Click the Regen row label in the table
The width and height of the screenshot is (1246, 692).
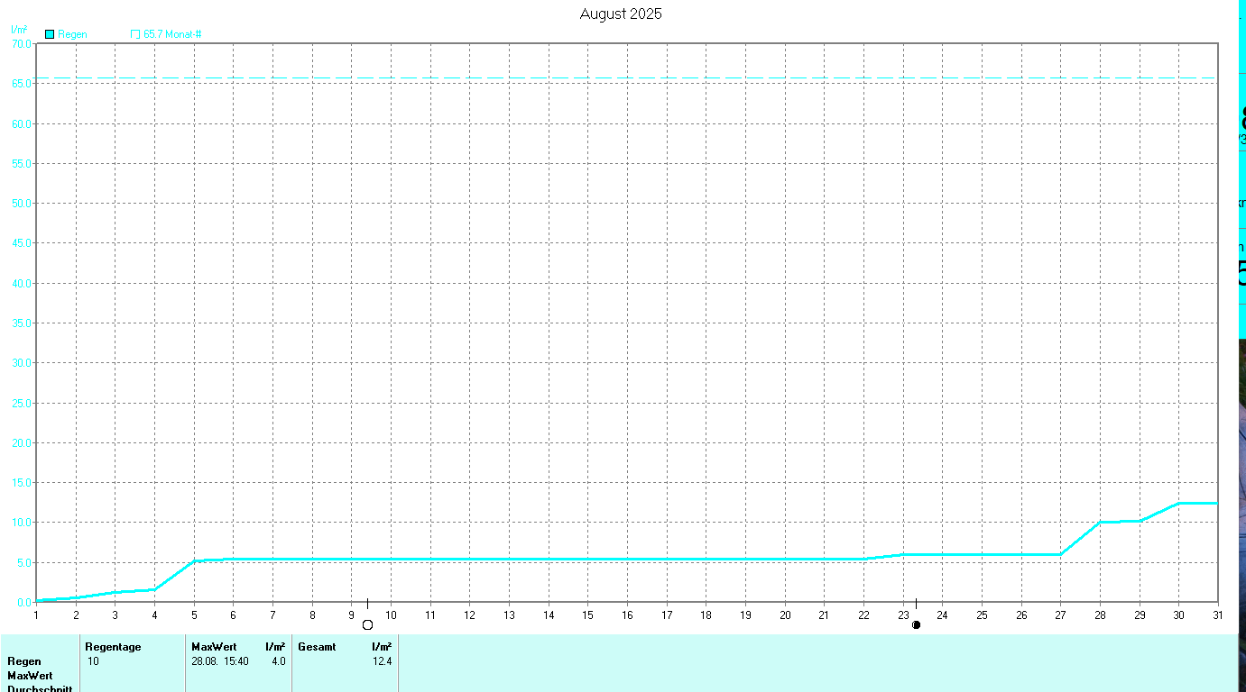tap(24, 661)
